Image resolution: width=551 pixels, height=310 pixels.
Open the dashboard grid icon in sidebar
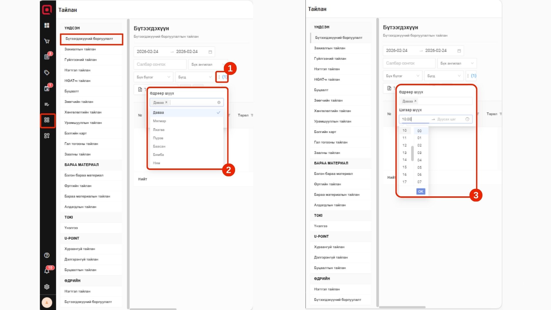click(47, 25)
